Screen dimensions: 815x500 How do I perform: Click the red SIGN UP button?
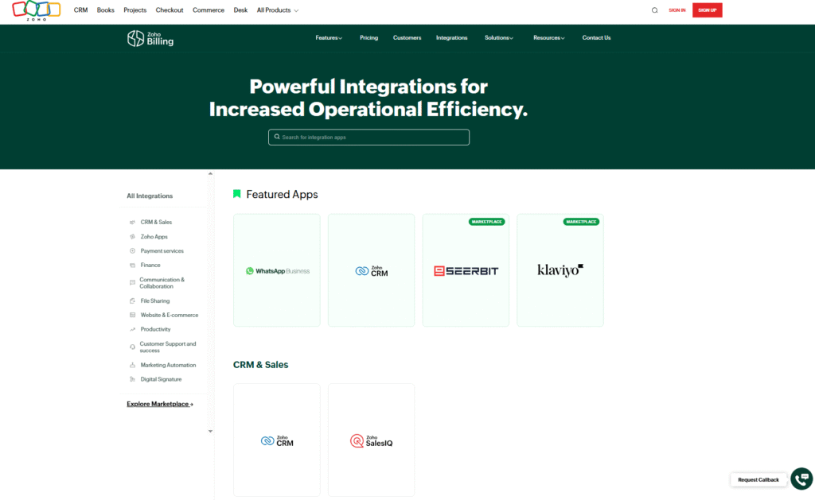click(x=707, y=10)
